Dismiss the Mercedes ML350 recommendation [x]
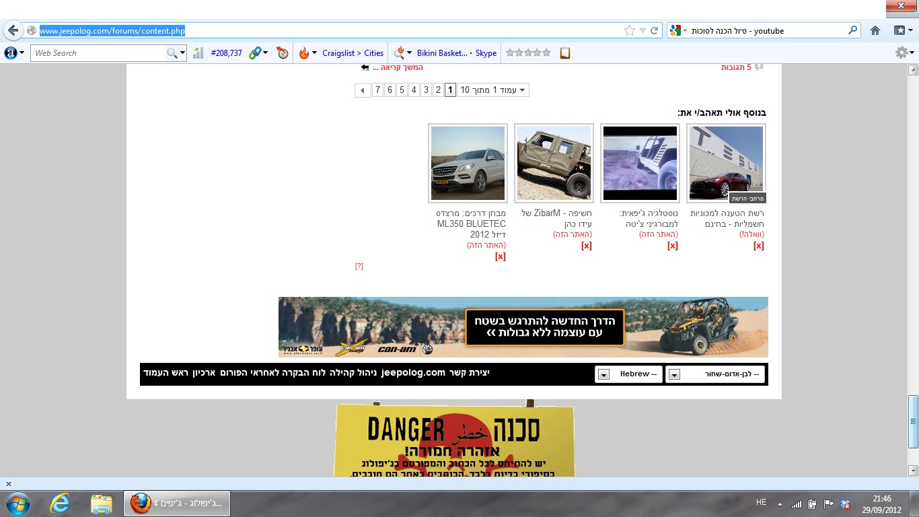 click(500, 256)
